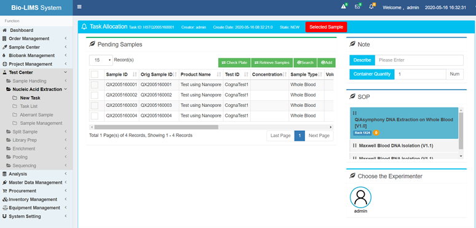Click the Dashboard home icon
This screenshot has width=476, height=228.
[4, 30]
